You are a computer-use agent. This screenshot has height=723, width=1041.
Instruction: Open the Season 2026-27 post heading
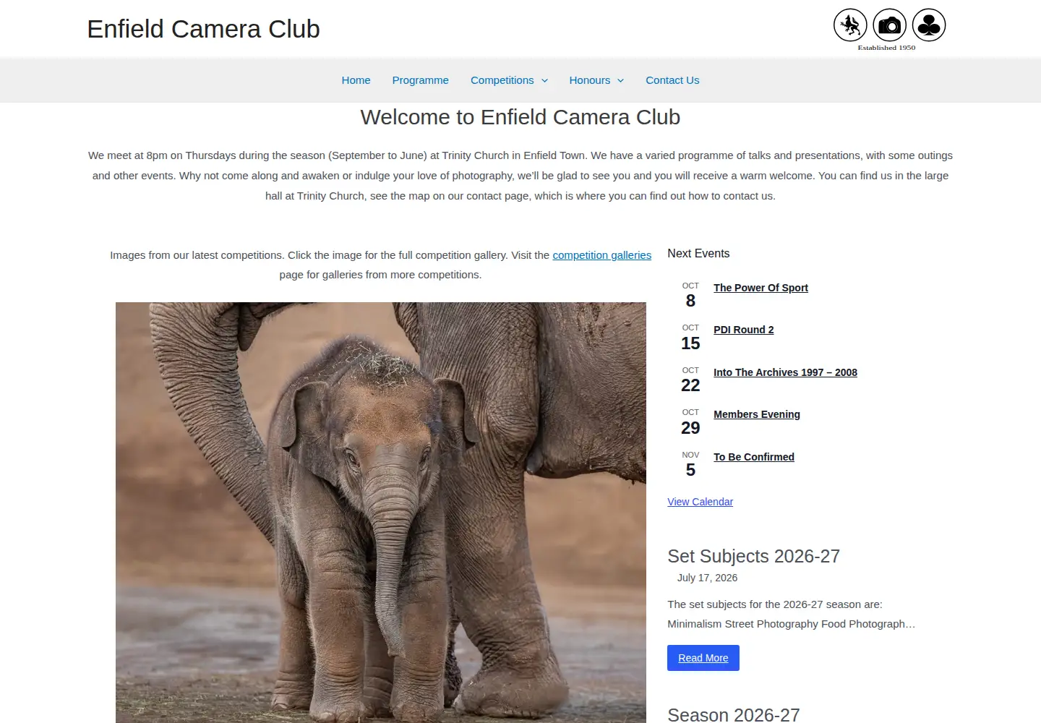tap(734, 714)
